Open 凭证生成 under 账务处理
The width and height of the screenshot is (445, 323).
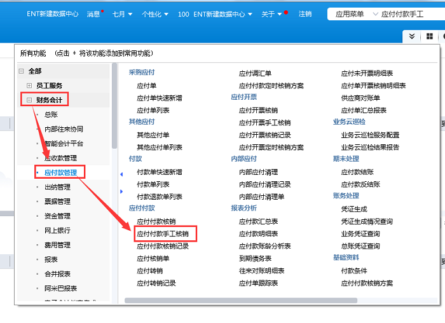pos(353,209)
